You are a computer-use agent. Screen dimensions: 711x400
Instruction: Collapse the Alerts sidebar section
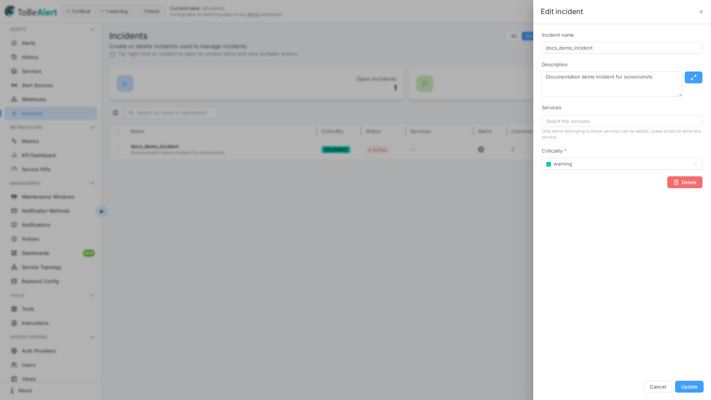[x=93, y=29]
